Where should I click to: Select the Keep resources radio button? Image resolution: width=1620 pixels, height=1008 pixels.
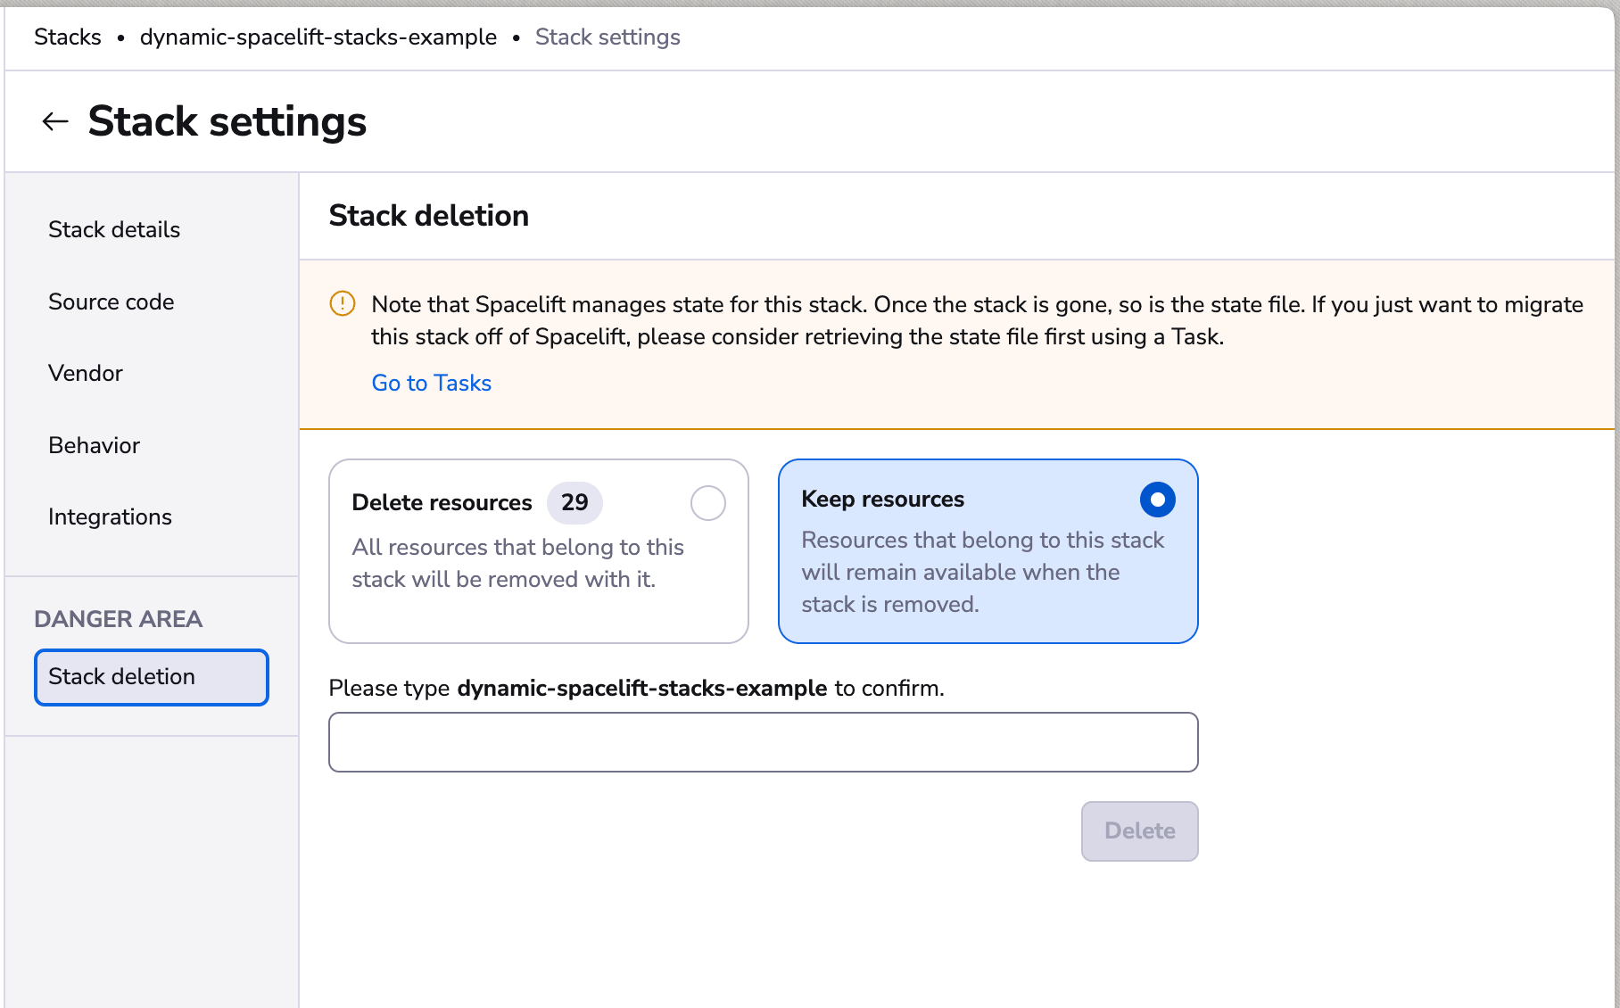[x=1157, y=500]
